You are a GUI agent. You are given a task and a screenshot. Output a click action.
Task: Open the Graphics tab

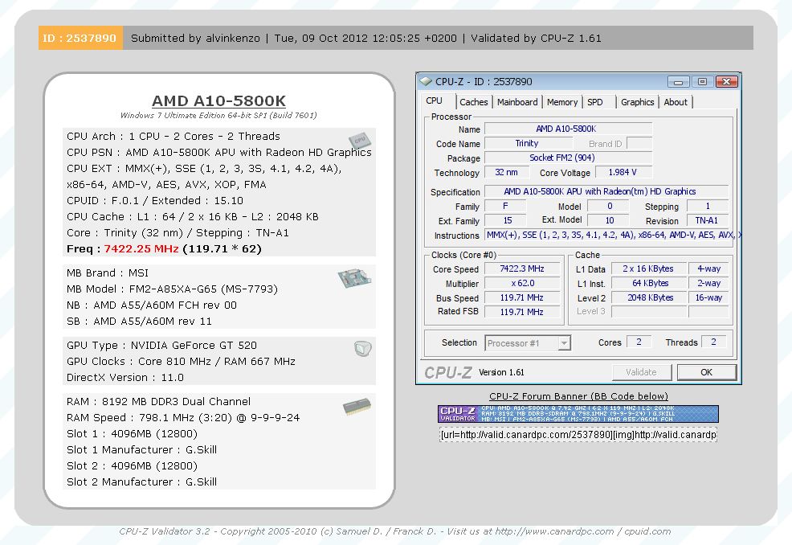(637, 101)
